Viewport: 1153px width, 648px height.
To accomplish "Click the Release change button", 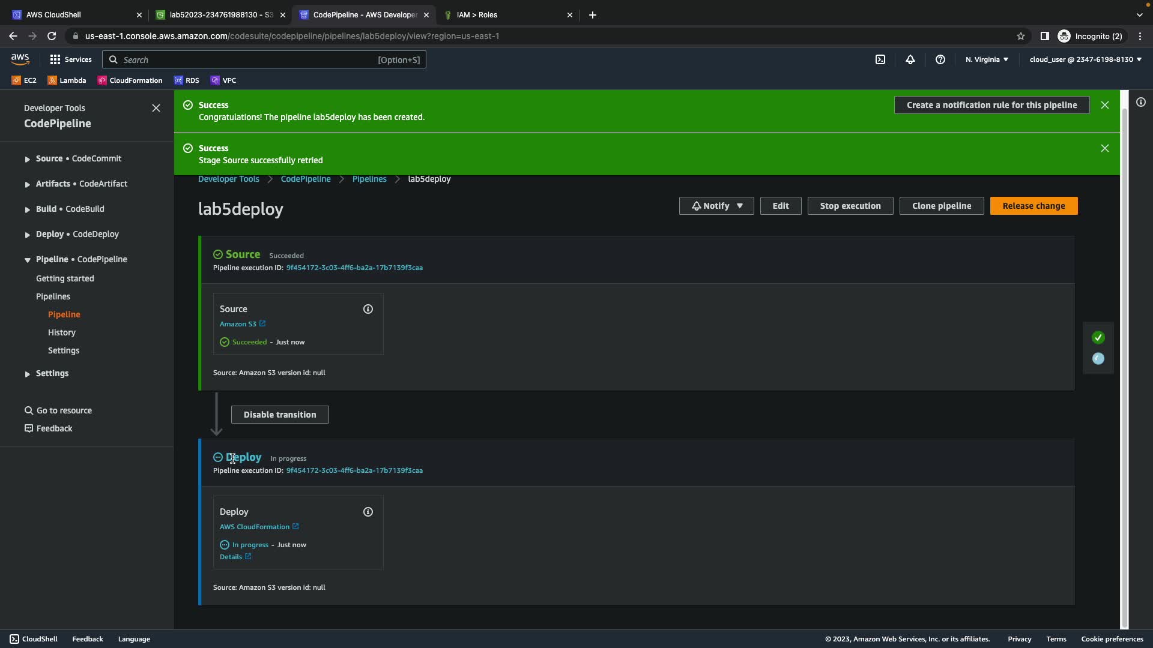I will 1033,206.
